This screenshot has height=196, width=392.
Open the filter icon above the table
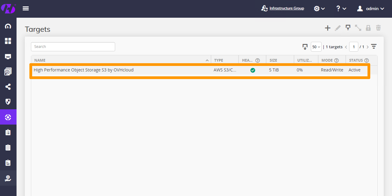374,46
